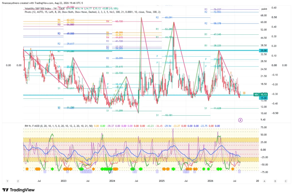
Task: Click the 20 date label on time axis
Action: [258, 181]
